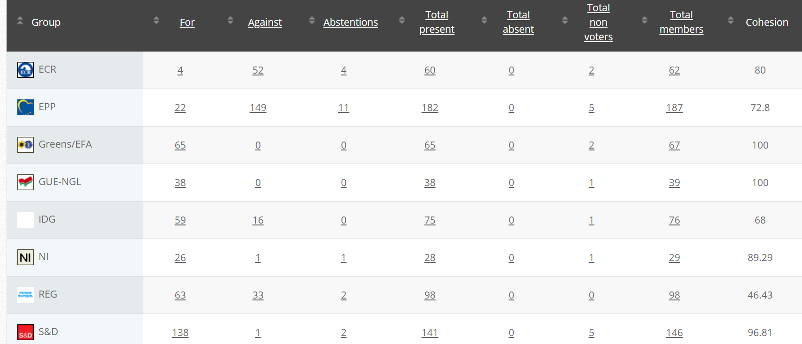802x344 pixels.
Task: Click the Against column header link
Action: click(265, 22)
